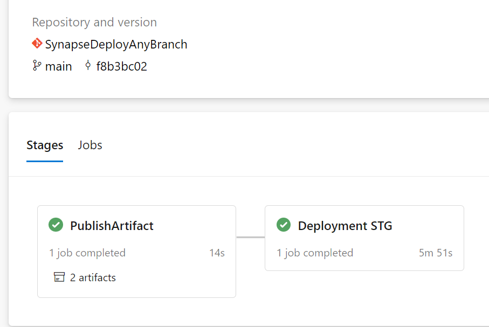Click the red Git repository icon
Screen dimensions: 489x327
(37, 43)
